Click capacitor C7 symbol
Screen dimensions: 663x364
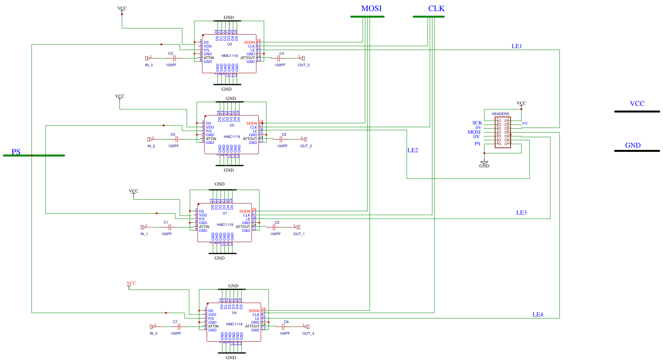[x=179, y=327]
